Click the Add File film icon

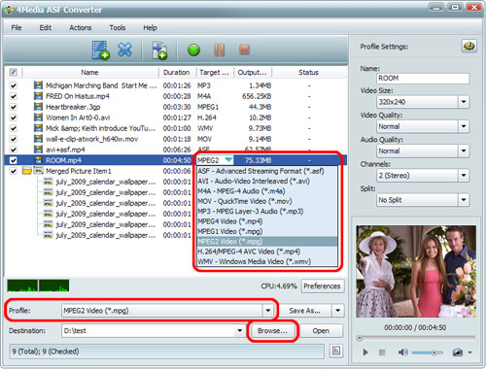point(101,50)
